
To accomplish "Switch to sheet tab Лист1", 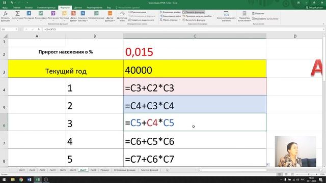I will click(x=22, y=170).
